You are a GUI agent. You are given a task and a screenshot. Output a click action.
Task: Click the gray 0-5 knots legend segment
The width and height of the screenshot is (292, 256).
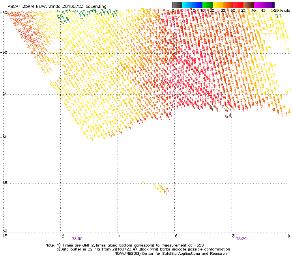[177, 5]
